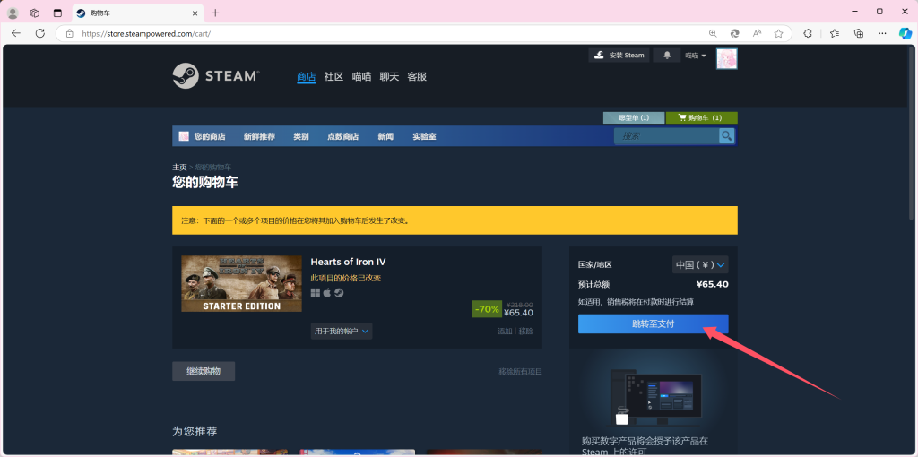Image resolution: width=918 pixels, height=457 pixels.
Task: Open the browser extensions puzzle icon
Action: [x=808, y=33]
